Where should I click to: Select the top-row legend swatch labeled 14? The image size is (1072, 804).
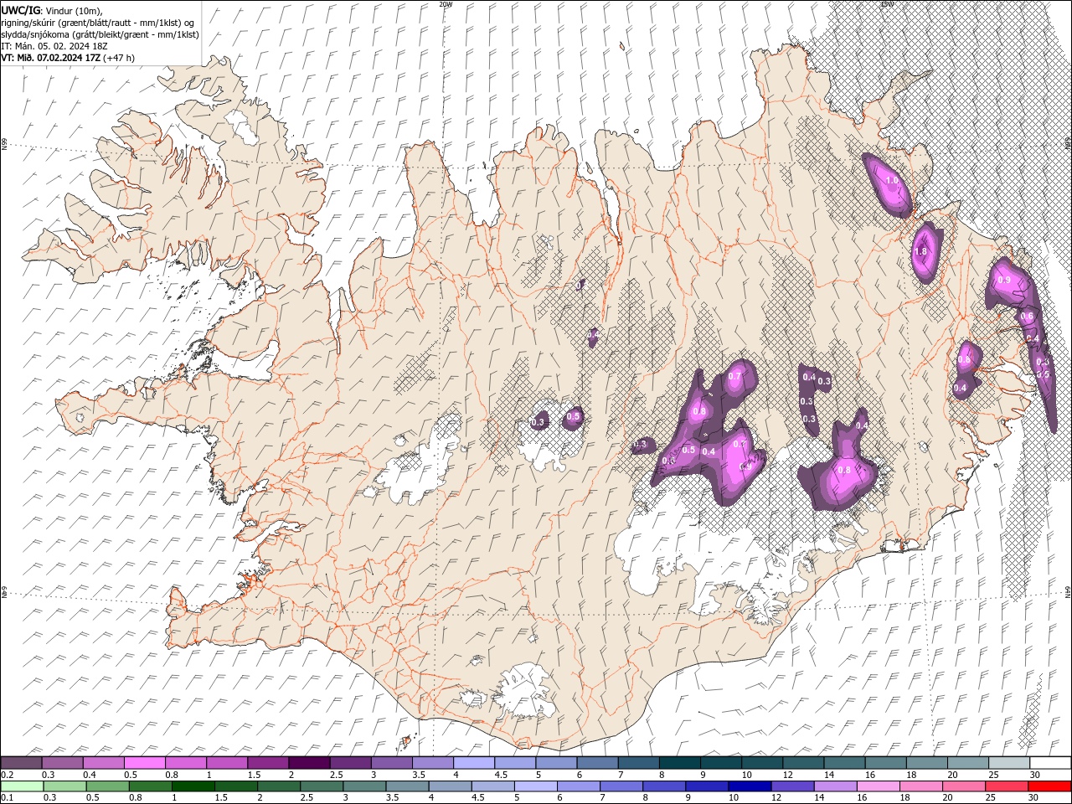[x=844, y=763]
